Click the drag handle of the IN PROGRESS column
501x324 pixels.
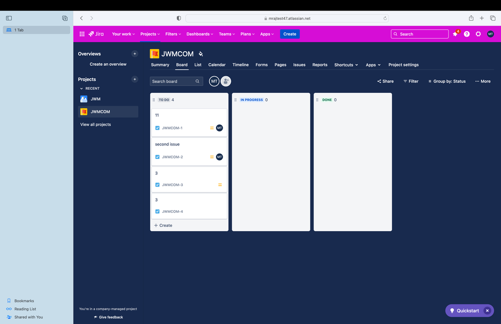[236, 100]
